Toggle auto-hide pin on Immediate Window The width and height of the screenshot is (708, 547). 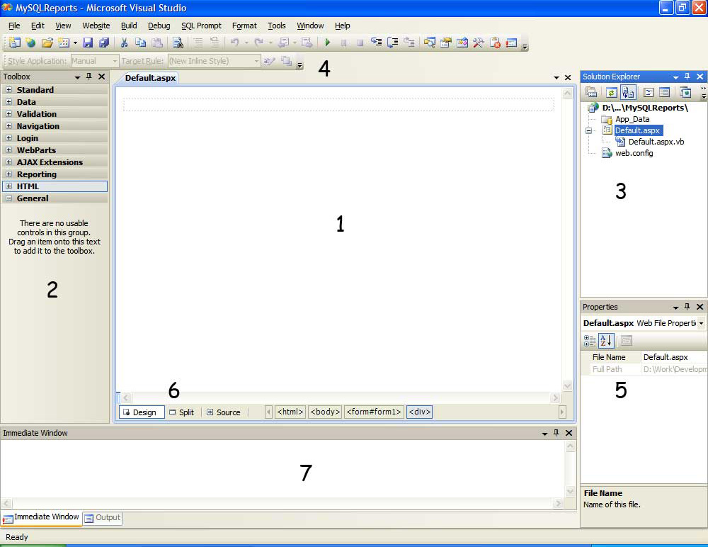tap(556, 433)
